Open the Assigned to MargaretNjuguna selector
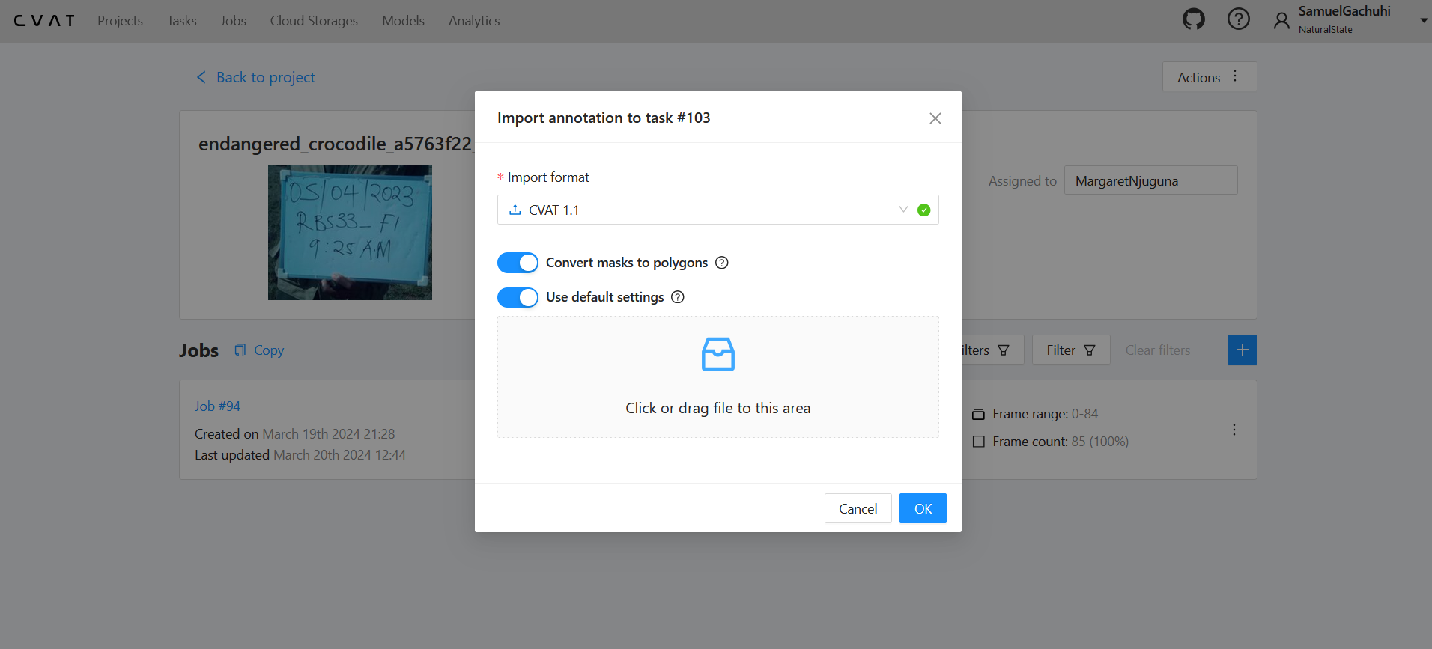 point(1150,180)
